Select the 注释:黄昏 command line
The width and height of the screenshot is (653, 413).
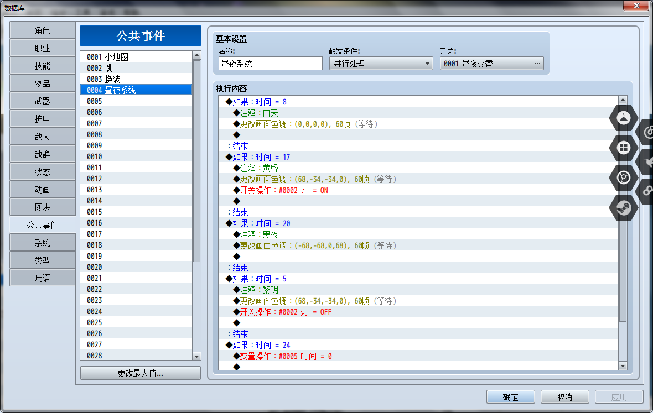tap(418, 168)
